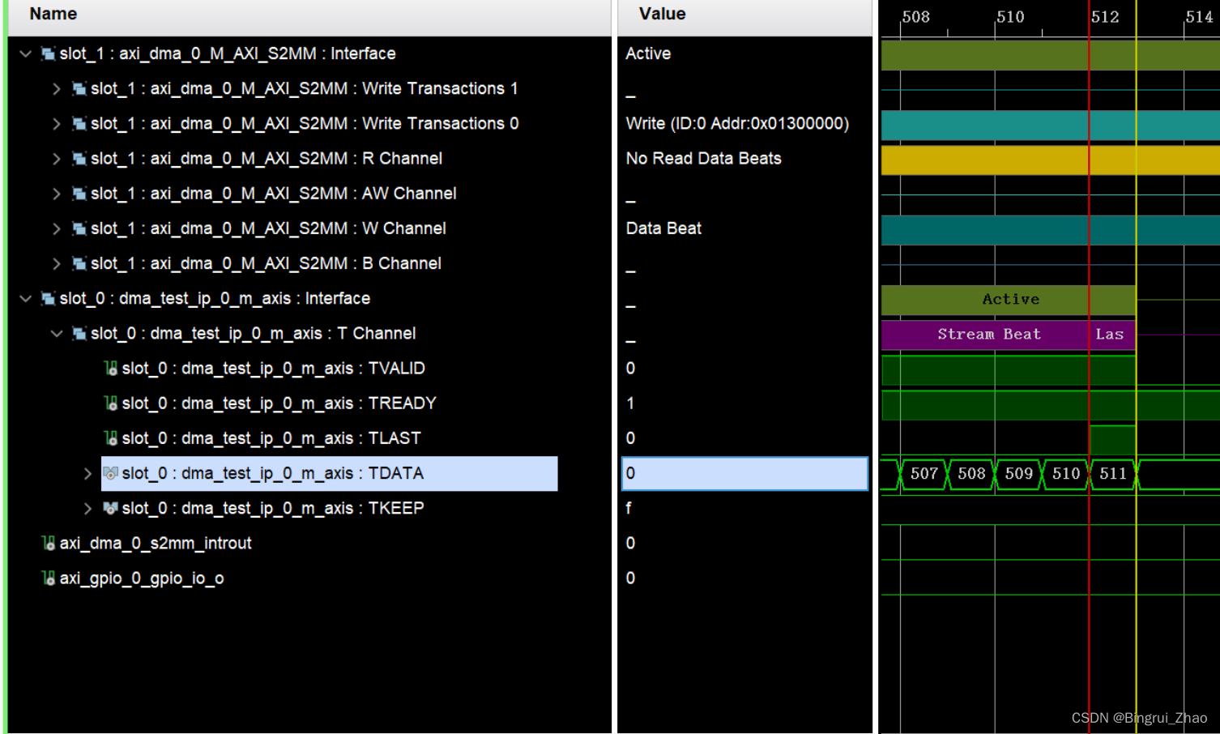The height and width of the screenshot is (734, 1220).
Task: Expand the AW Channel group
Action: 56,193
